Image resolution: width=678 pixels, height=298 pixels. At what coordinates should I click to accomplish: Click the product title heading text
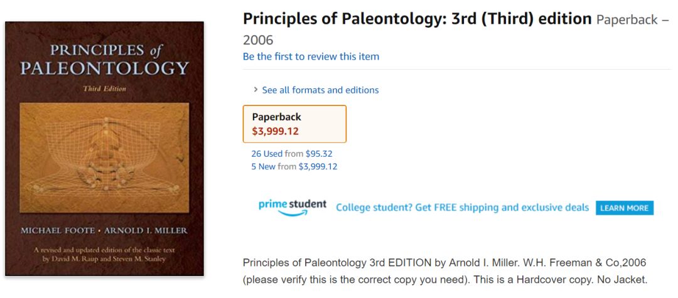(417, 19)
